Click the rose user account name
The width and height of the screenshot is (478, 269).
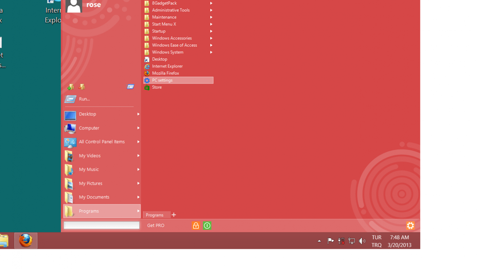coord(94,5)
